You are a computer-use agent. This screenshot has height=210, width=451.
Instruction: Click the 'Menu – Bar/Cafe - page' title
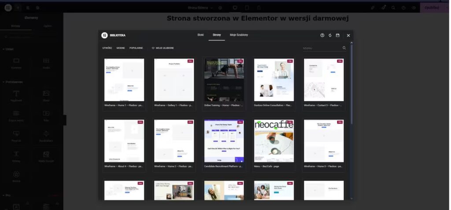click(266, 167)
